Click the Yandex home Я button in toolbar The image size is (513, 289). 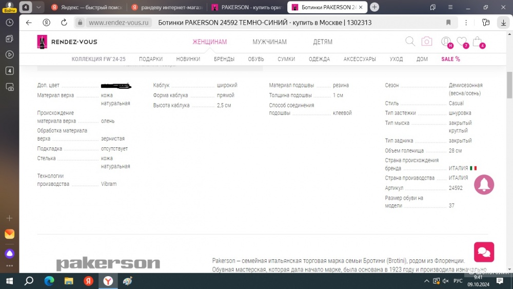[47, 23]
